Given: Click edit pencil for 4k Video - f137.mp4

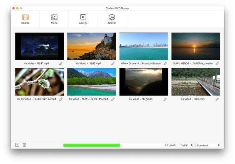Looking at the screenshot, I should [165, 99].
